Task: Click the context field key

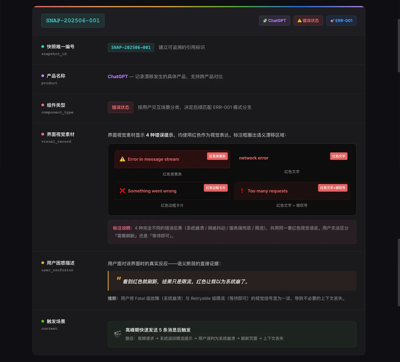Action: click(49, 329)
